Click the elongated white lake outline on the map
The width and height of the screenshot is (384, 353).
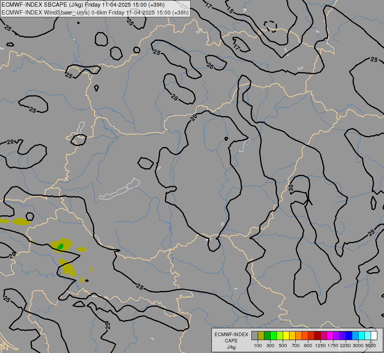[120, 189]
